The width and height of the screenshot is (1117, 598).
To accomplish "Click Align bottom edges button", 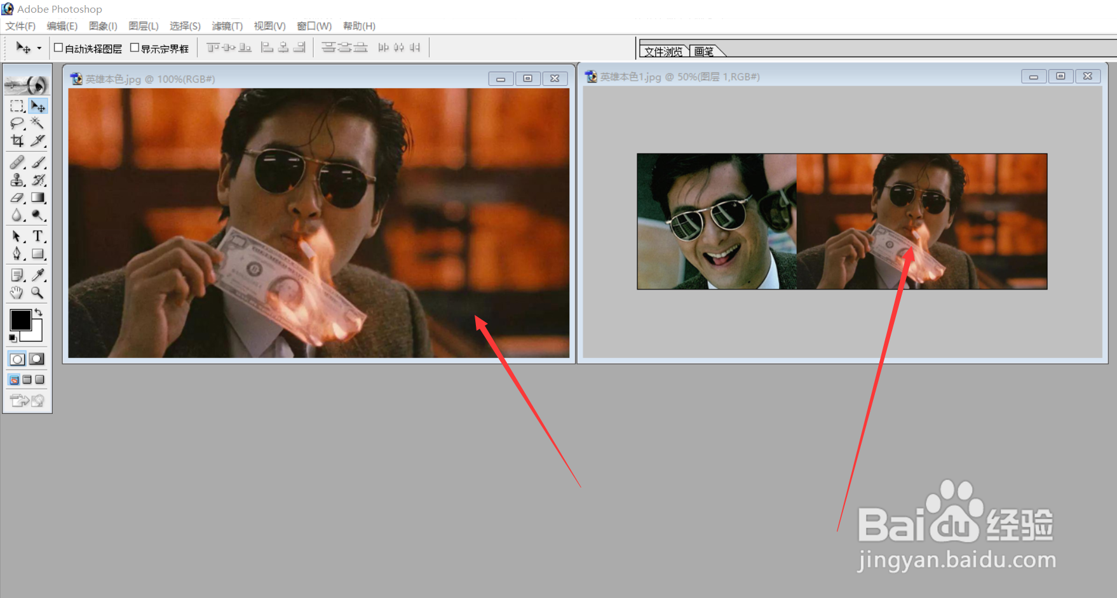I will click(245, 48).
